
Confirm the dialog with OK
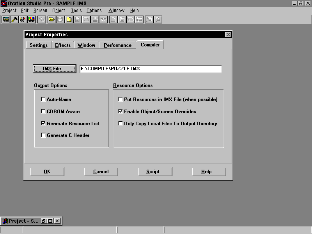click(x=47, y=172)
